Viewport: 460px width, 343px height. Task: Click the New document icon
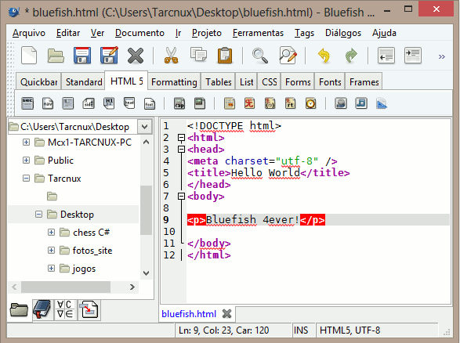point(29,56)
